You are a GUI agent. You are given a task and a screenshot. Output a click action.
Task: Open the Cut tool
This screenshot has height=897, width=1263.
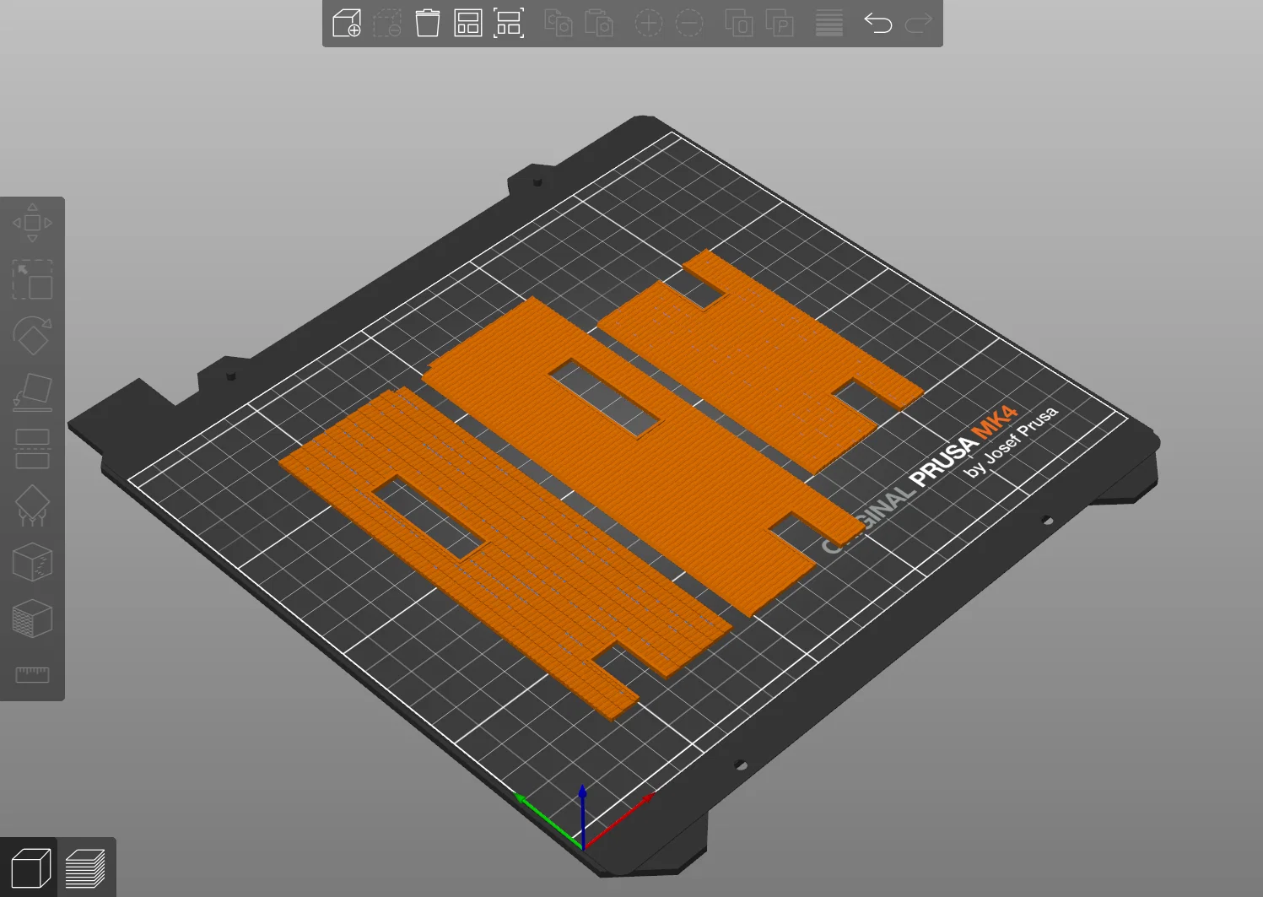pyautogui.click(x=32, y=449)
